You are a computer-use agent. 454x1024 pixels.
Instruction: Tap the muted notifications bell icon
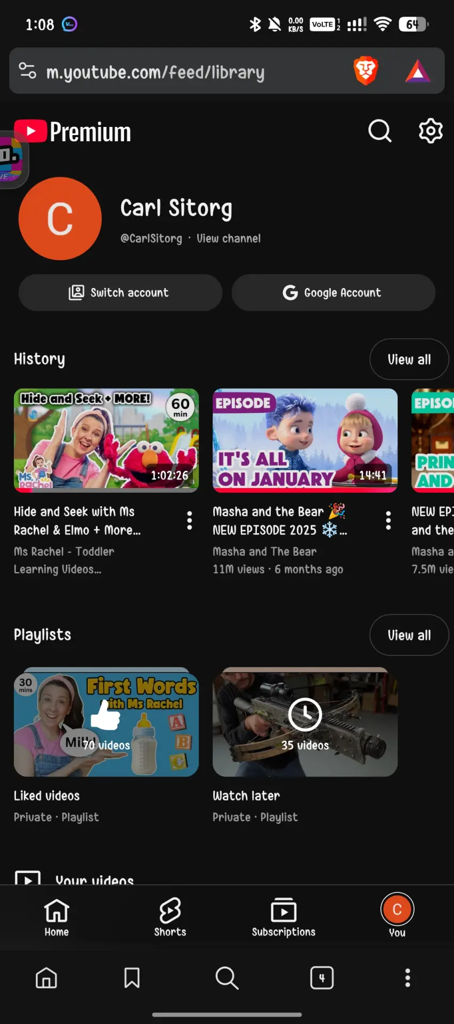(274, 24)
